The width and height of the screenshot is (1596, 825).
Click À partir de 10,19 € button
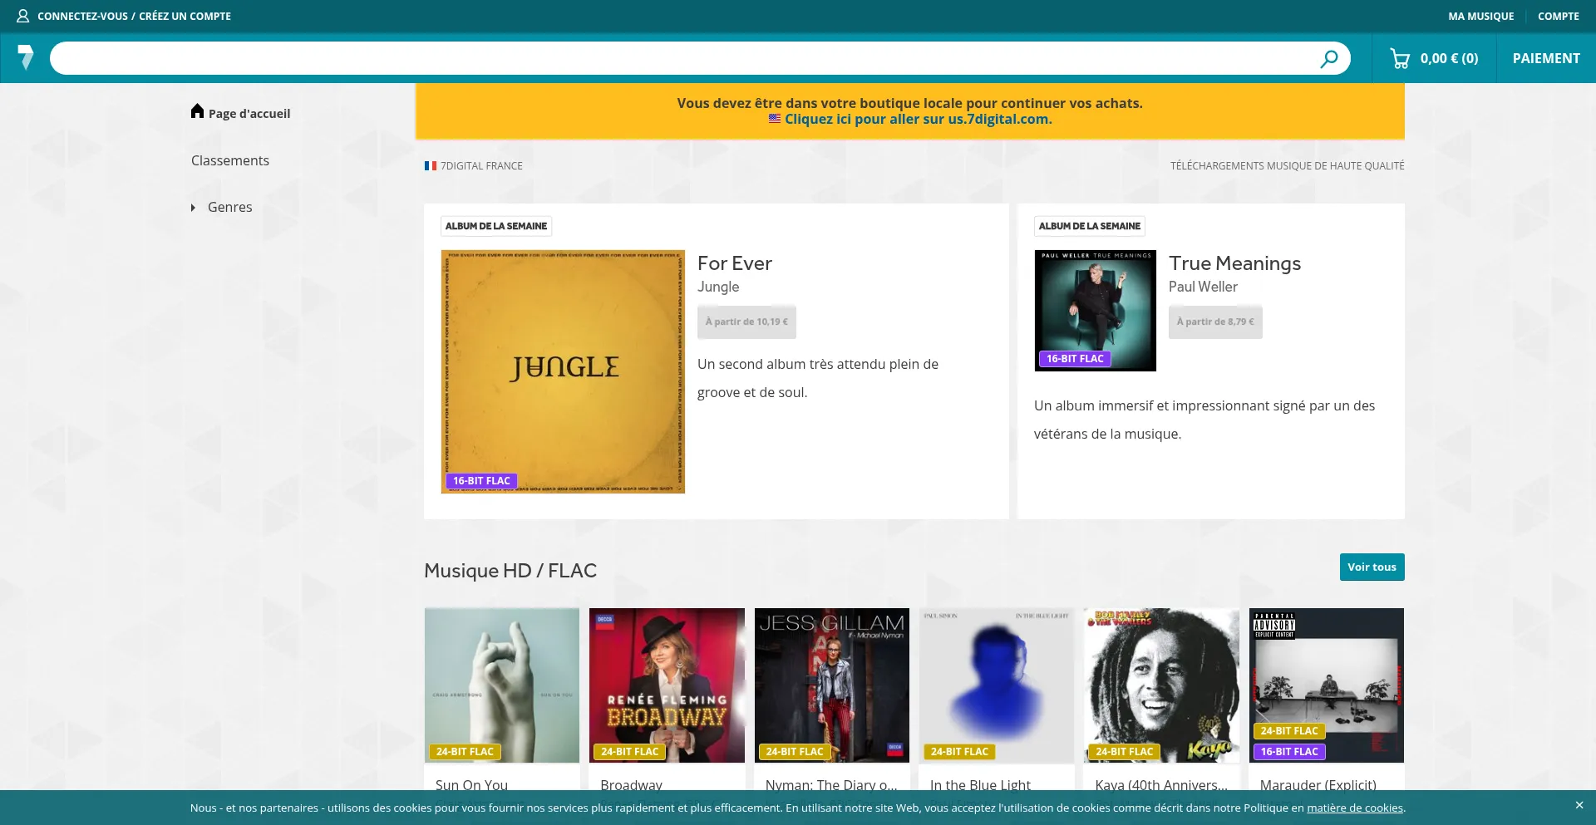click(x=746, y=322)
